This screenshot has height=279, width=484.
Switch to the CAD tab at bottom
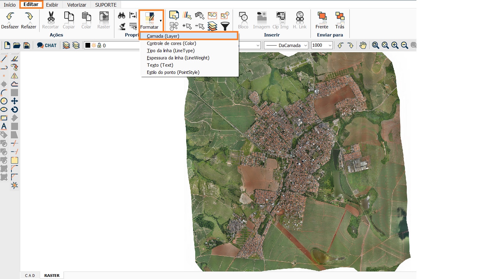pyautogui.click(x=30, y=275)
